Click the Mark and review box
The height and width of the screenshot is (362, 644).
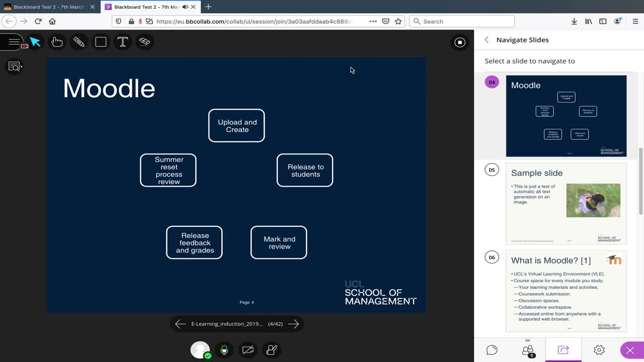pos(279,243)
